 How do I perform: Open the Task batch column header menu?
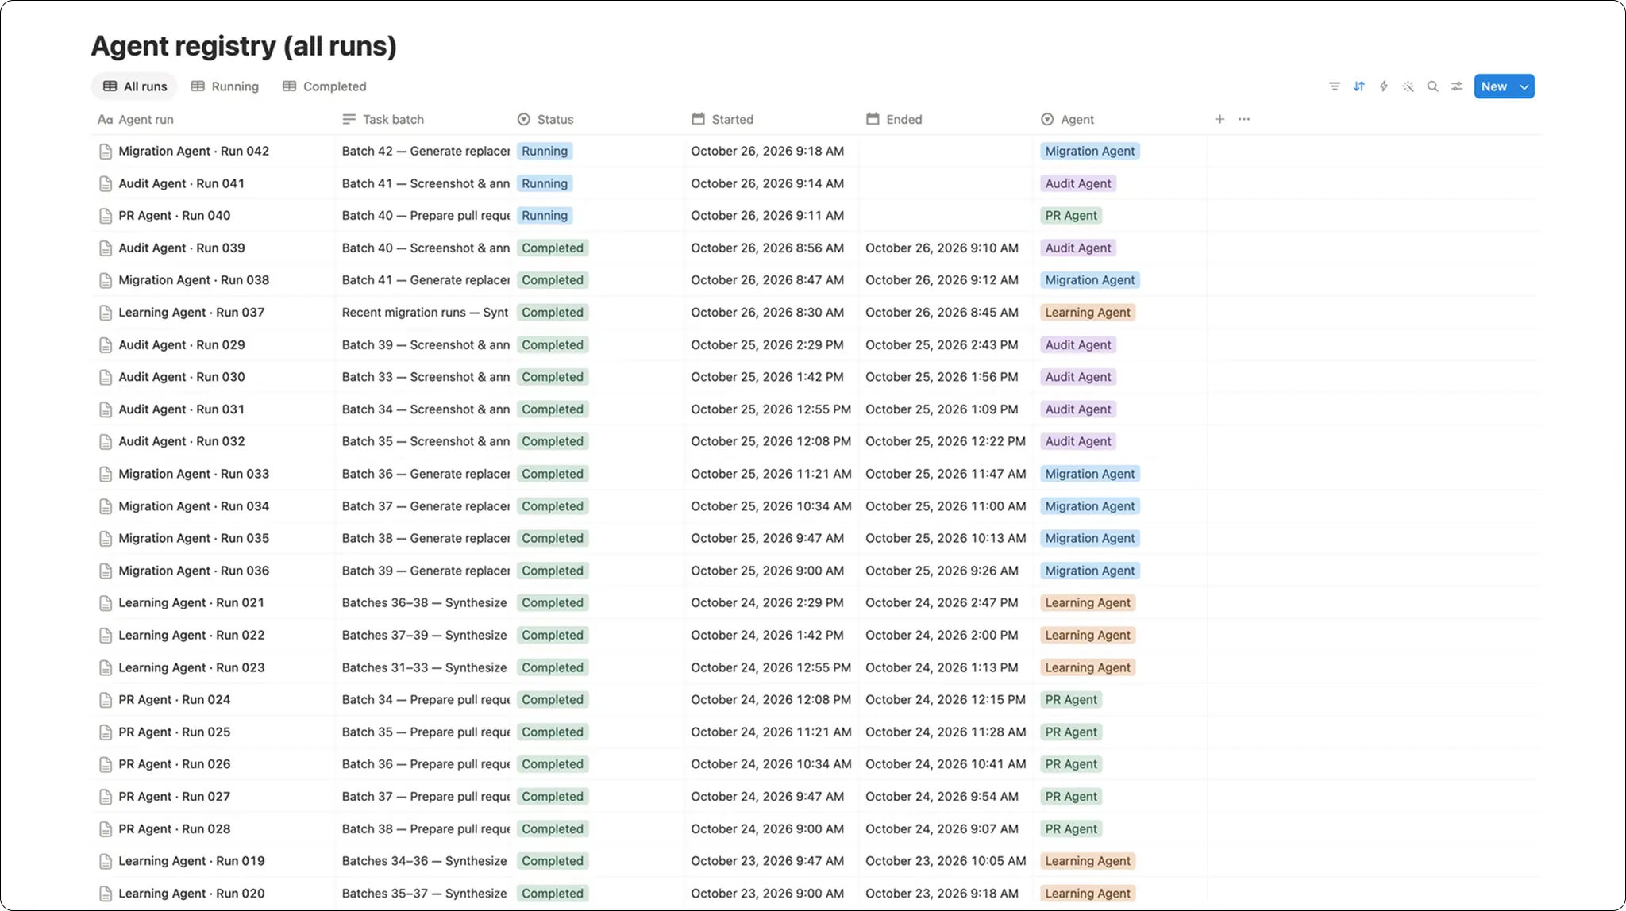[383, 119]
